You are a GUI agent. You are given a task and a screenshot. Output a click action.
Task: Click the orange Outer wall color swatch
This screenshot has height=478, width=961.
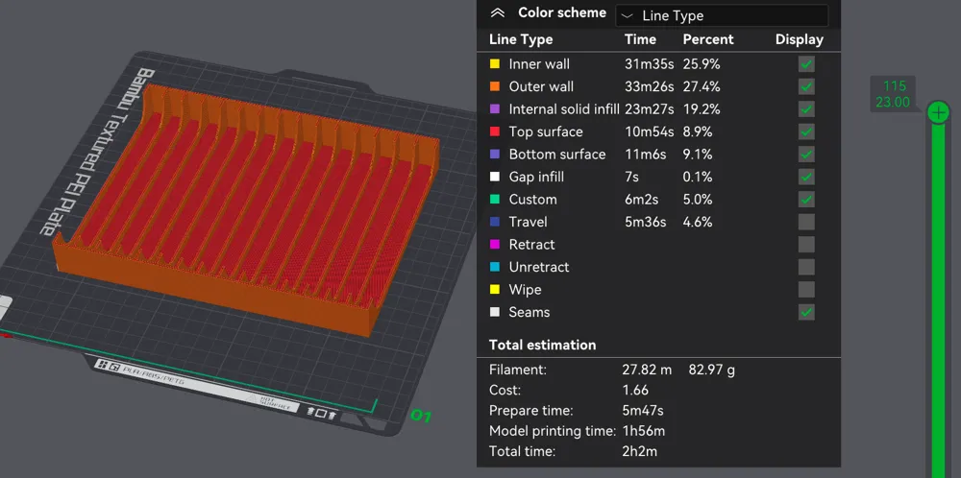[x=495, y=86]
